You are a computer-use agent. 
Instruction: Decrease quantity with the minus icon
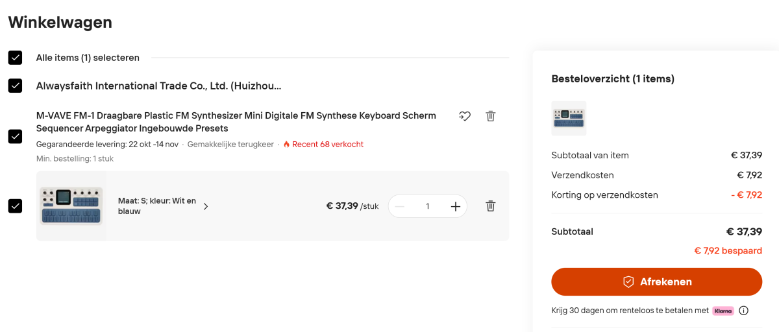tap(400, 206)
